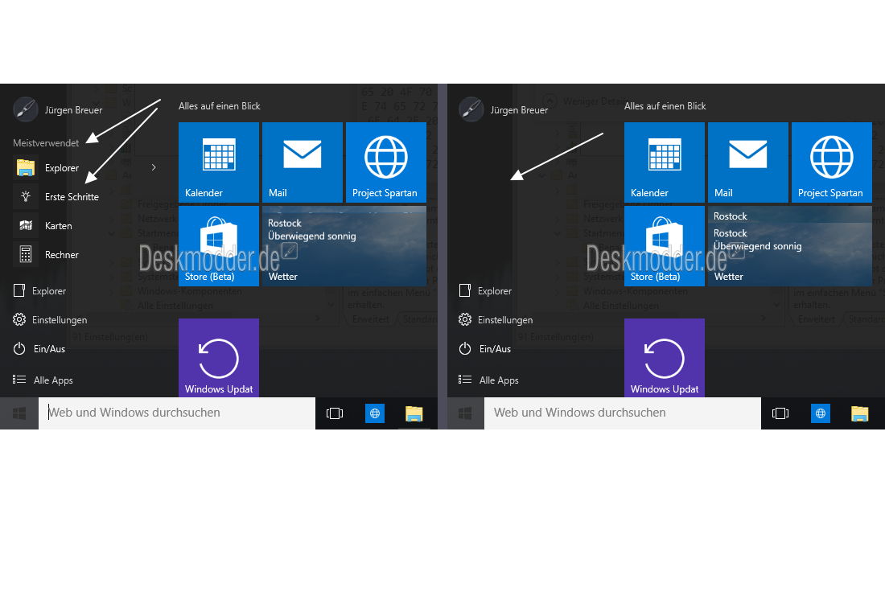Image resolution: width=885 pixels, height=600 pixels.
Task: Open Wetter tile in right Start menu
Action: [790, 246]
